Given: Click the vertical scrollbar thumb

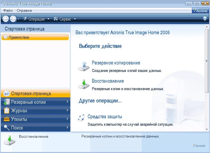Looking at the screenshot, I should pyautogui.click(x=207, y=61).
